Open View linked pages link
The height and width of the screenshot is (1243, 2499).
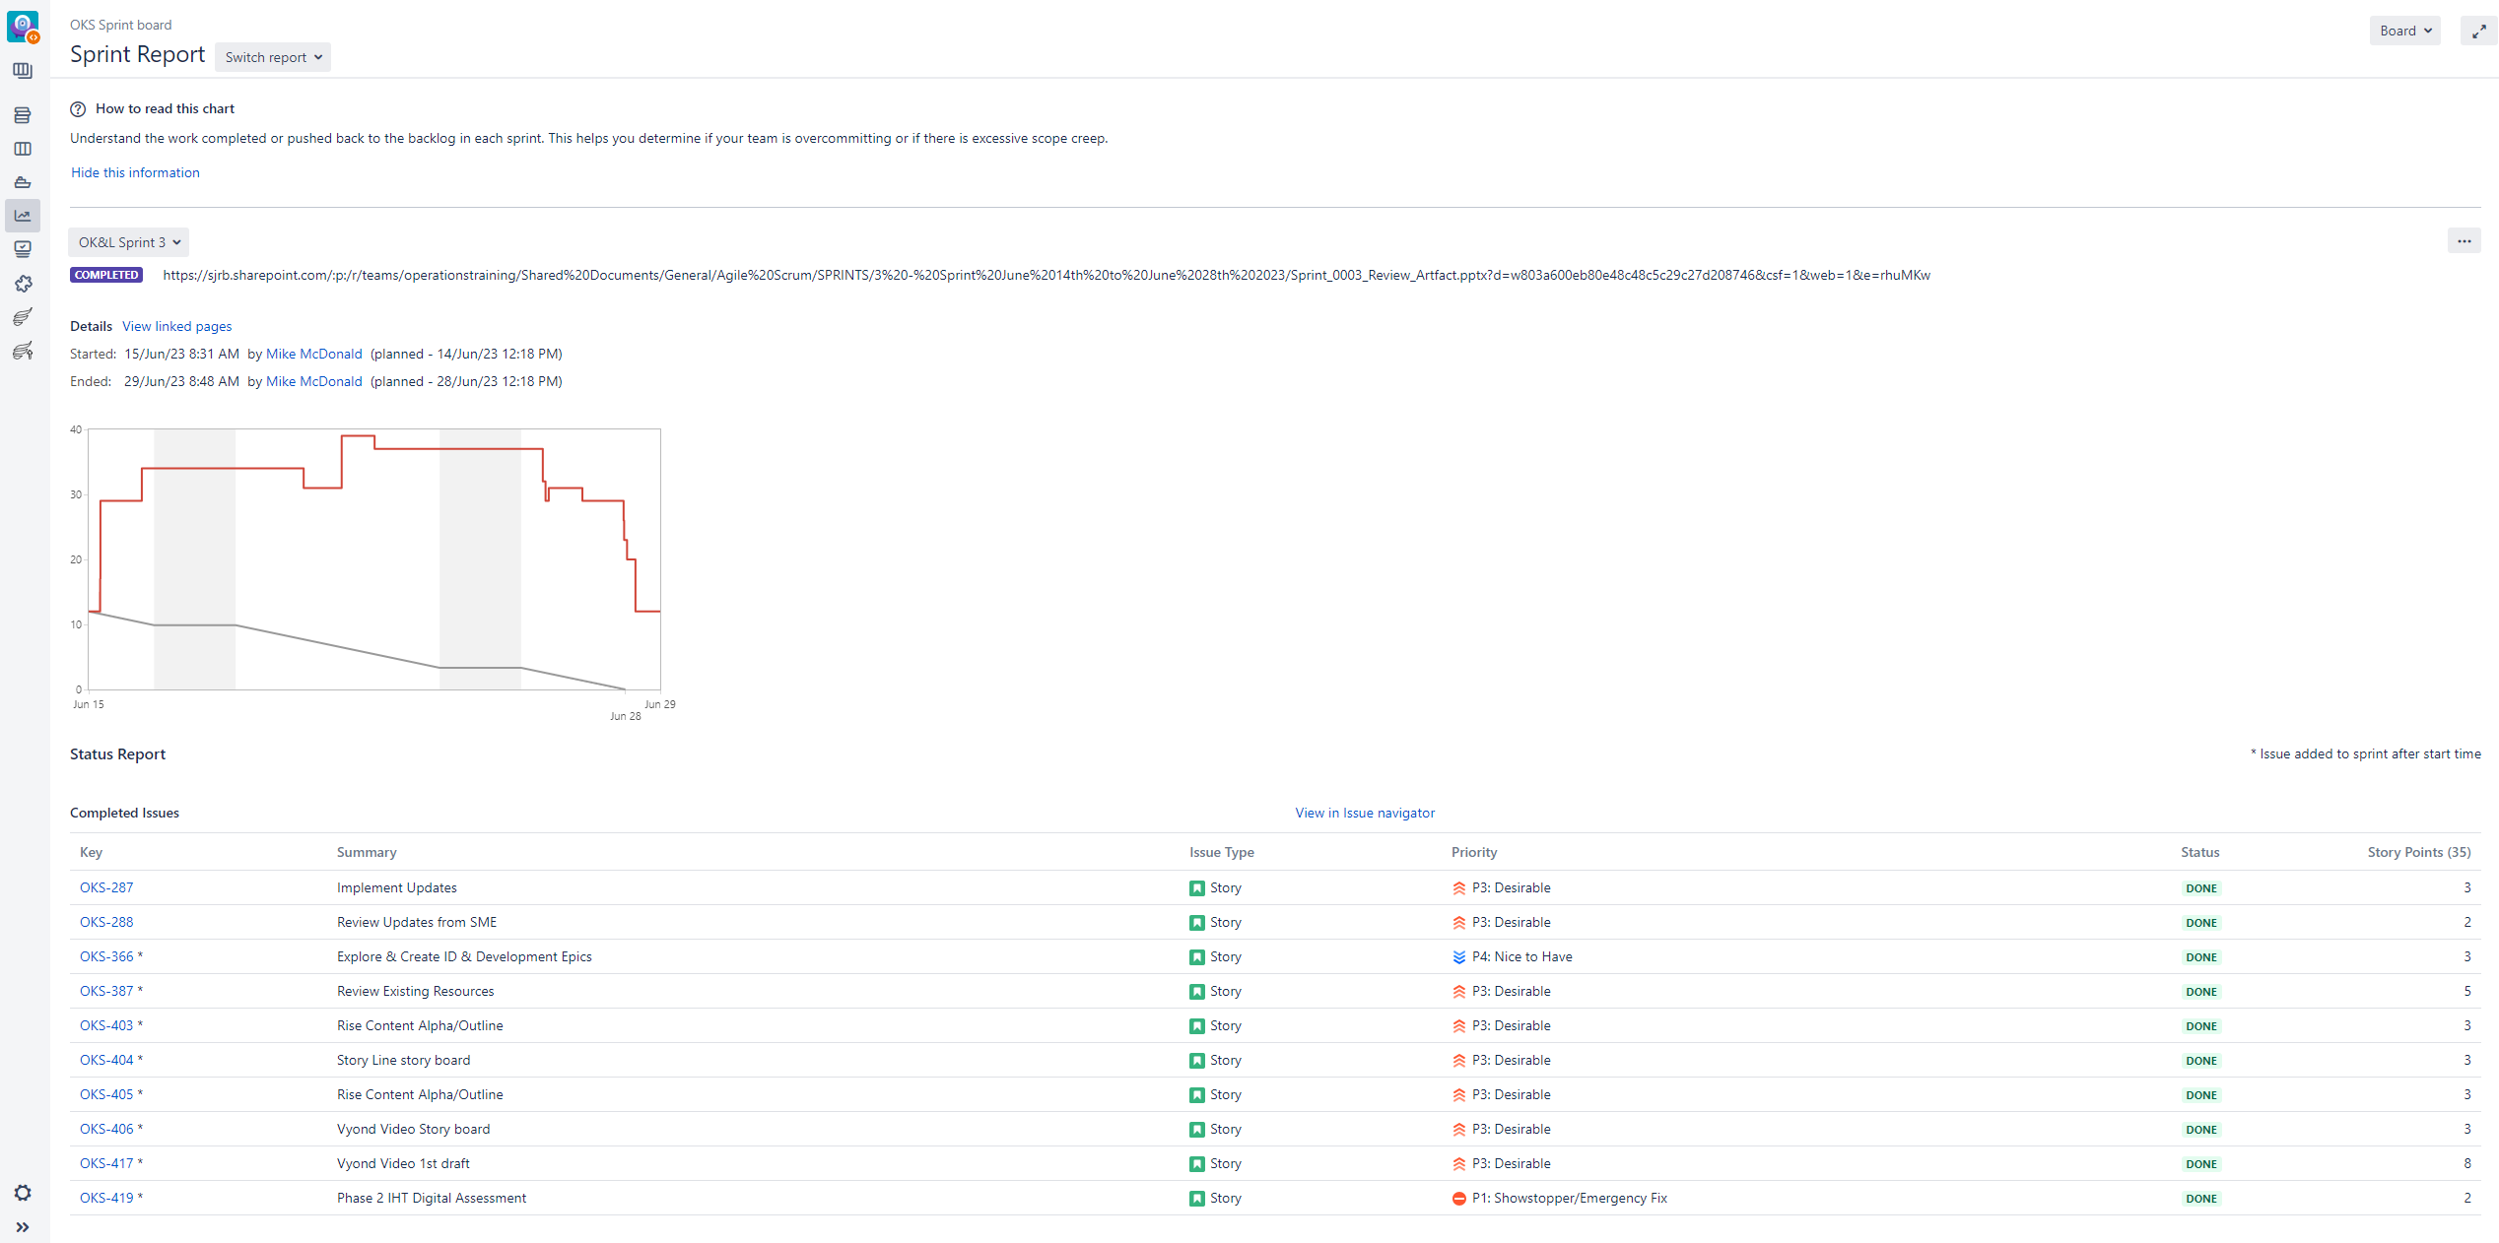click(177, 326)
